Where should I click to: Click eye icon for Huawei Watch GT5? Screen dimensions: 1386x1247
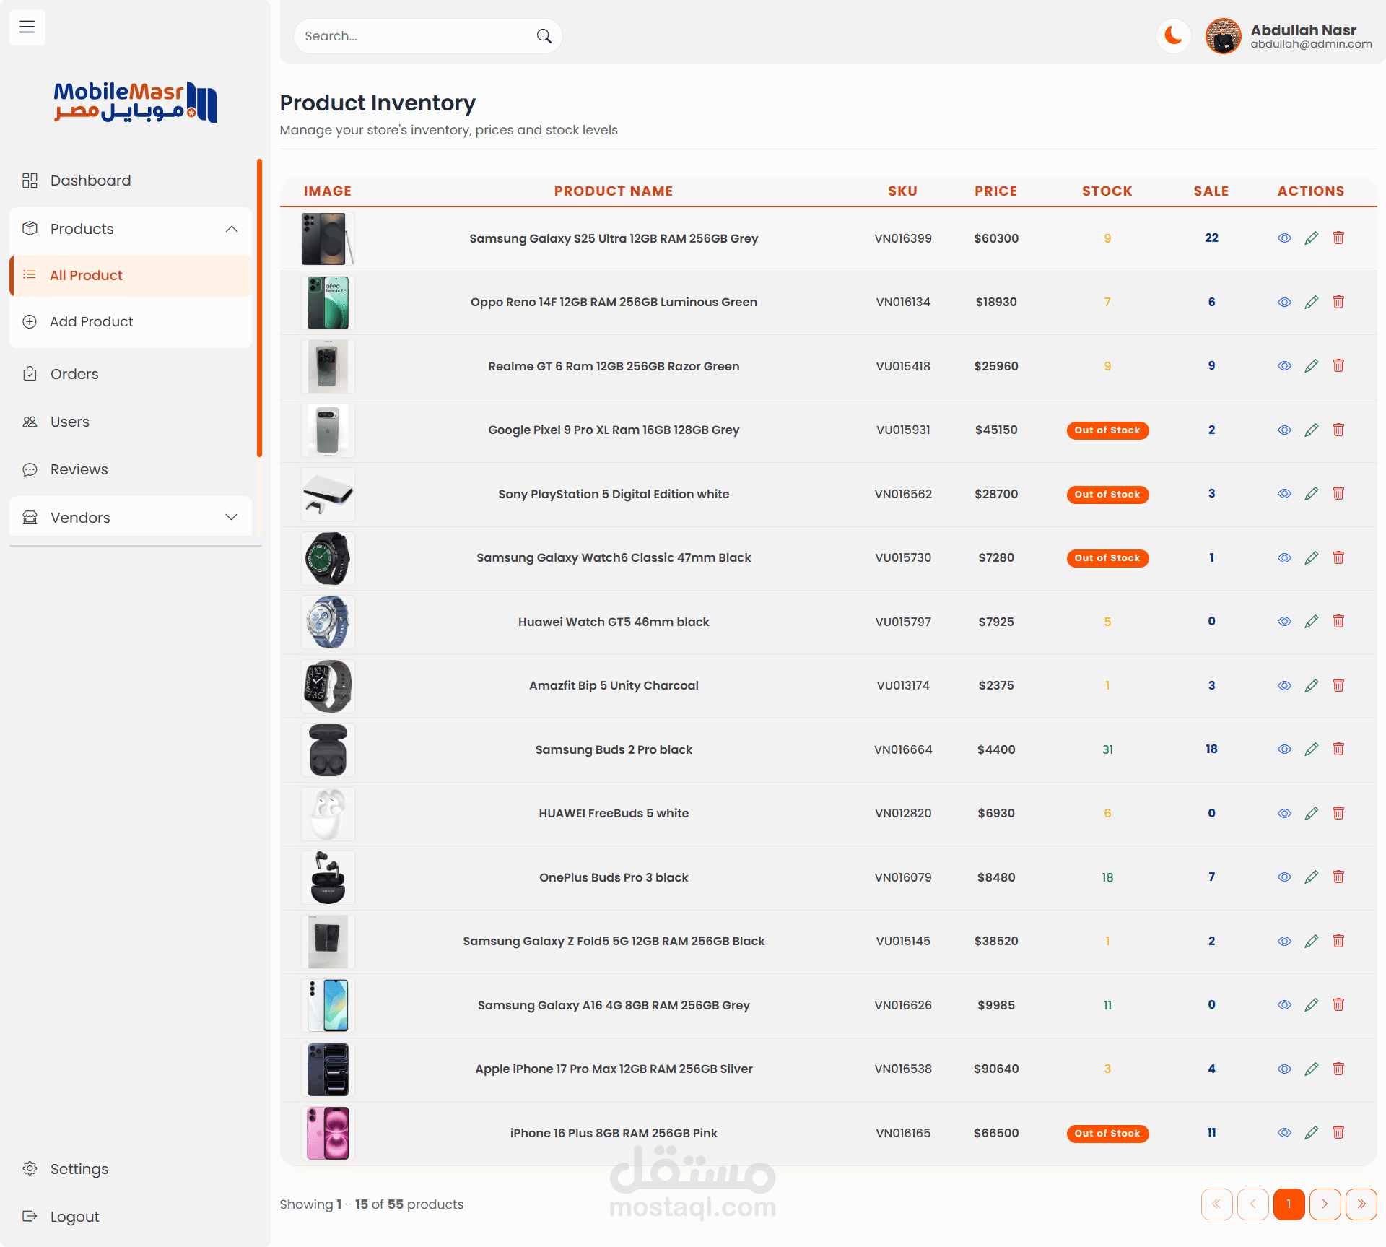[1284, 622]
